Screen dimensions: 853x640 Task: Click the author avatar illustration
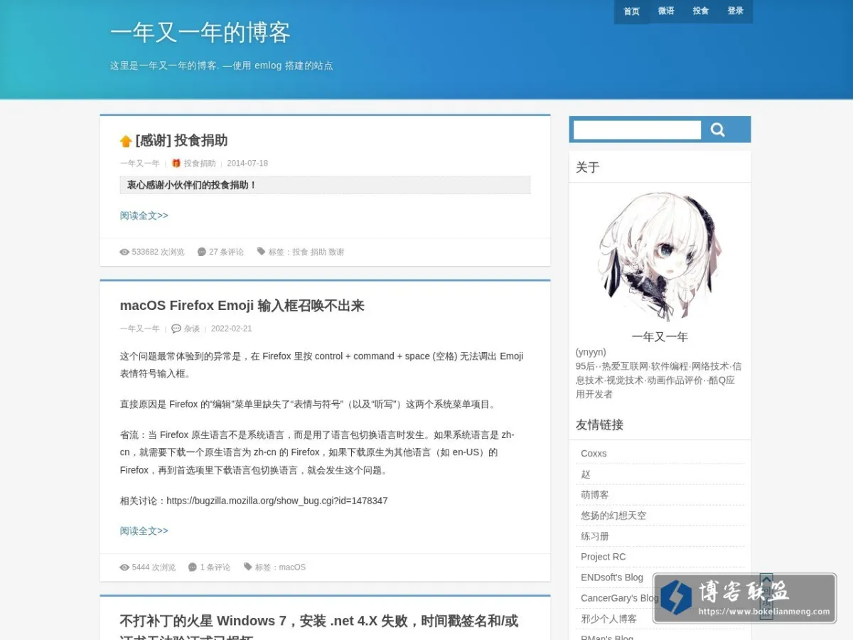tap(660, 257)
